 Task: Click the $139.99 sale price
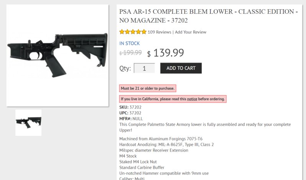pos(166,53)
